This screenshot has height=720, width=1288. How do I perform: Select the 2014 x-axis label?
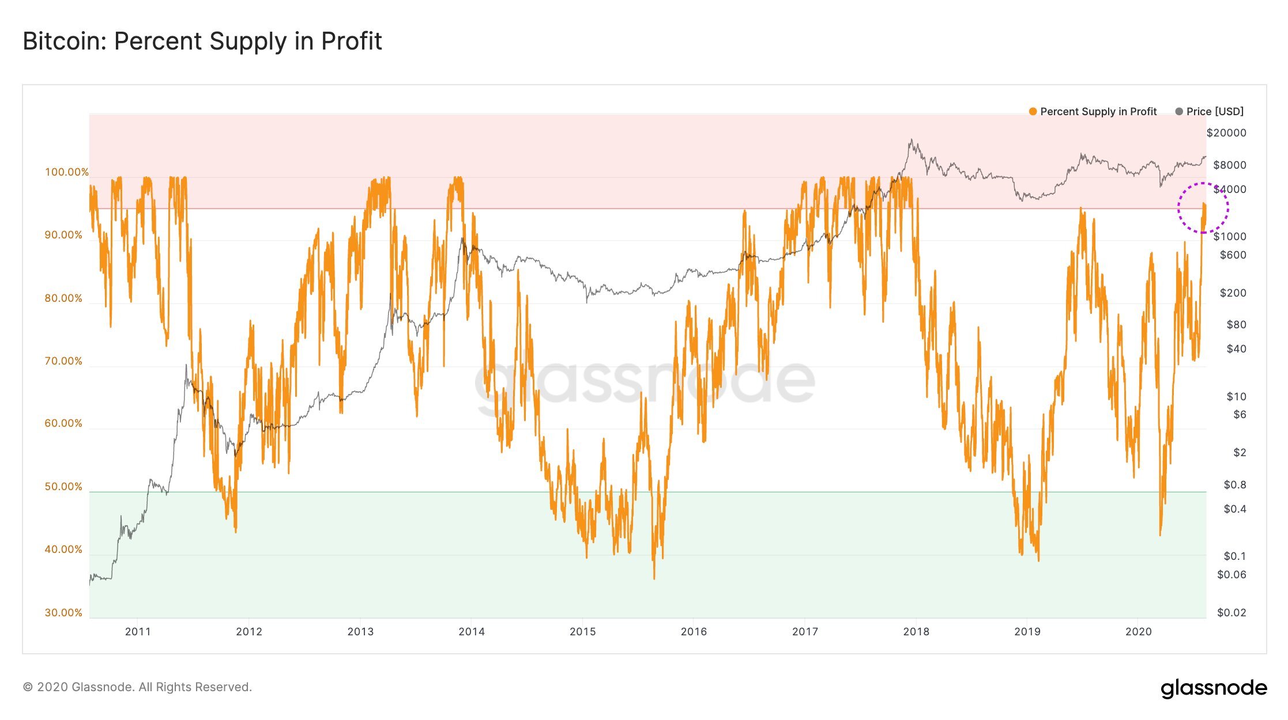tap(472, 632)
